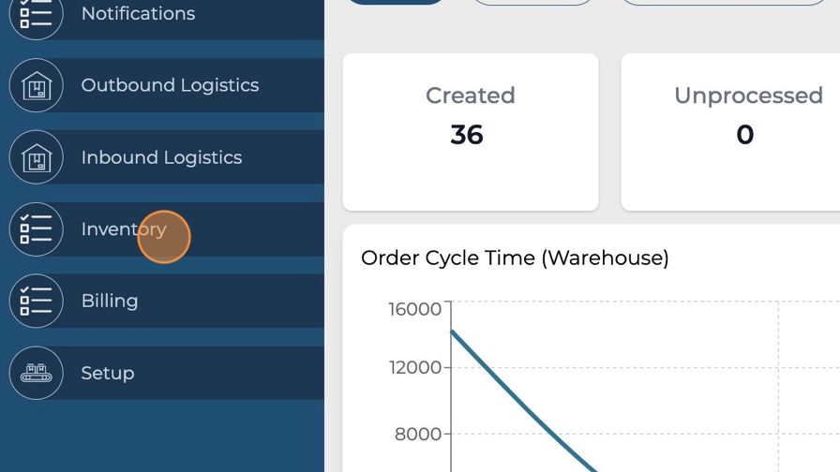Image resolution: width=840 pixels, height=472 pixels.
Task: Click the Outbound Logistics warehouse icon
Action: tap(36, 85)
